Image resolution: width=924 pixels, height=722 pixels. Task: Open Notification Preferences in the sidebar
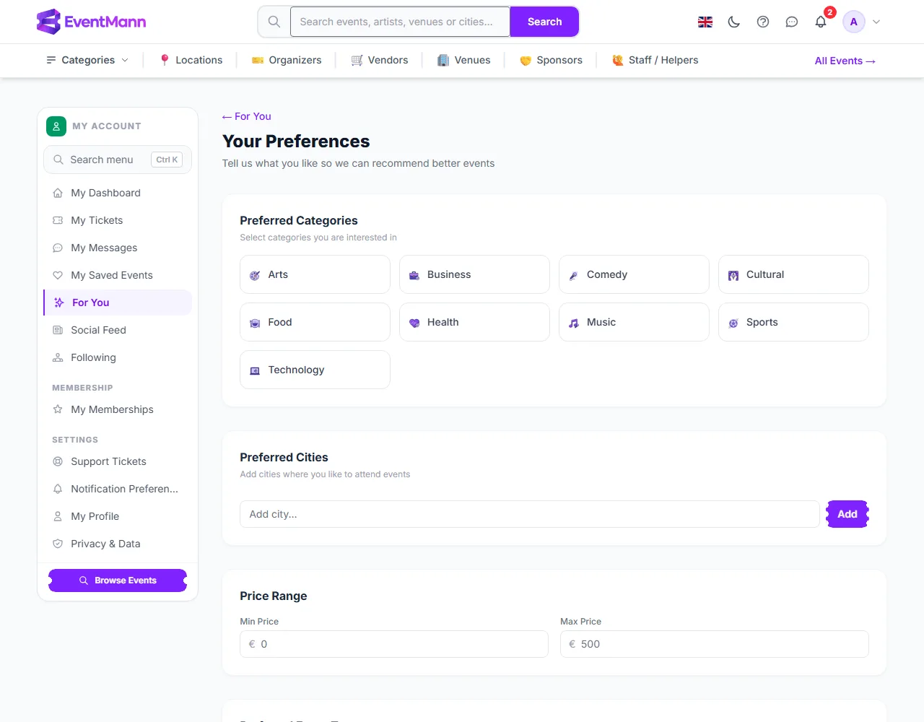(118, 489)
